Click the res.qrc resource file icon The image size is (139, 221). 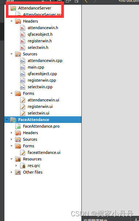coord(23,166)
